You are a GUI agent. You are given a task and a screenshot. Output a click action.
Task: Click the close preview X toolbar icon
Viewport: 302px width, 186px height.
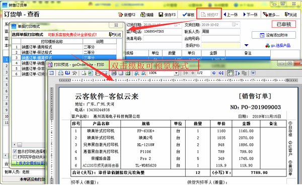click(x=253, y=73)
